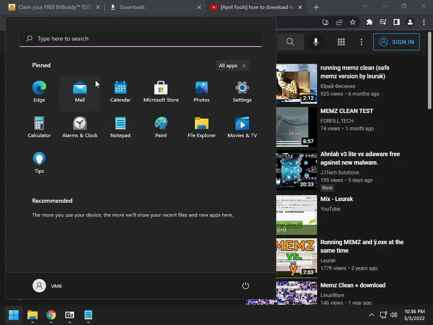Open Chrome profile icon
This screenshot has height=325, width=433.
410,22
